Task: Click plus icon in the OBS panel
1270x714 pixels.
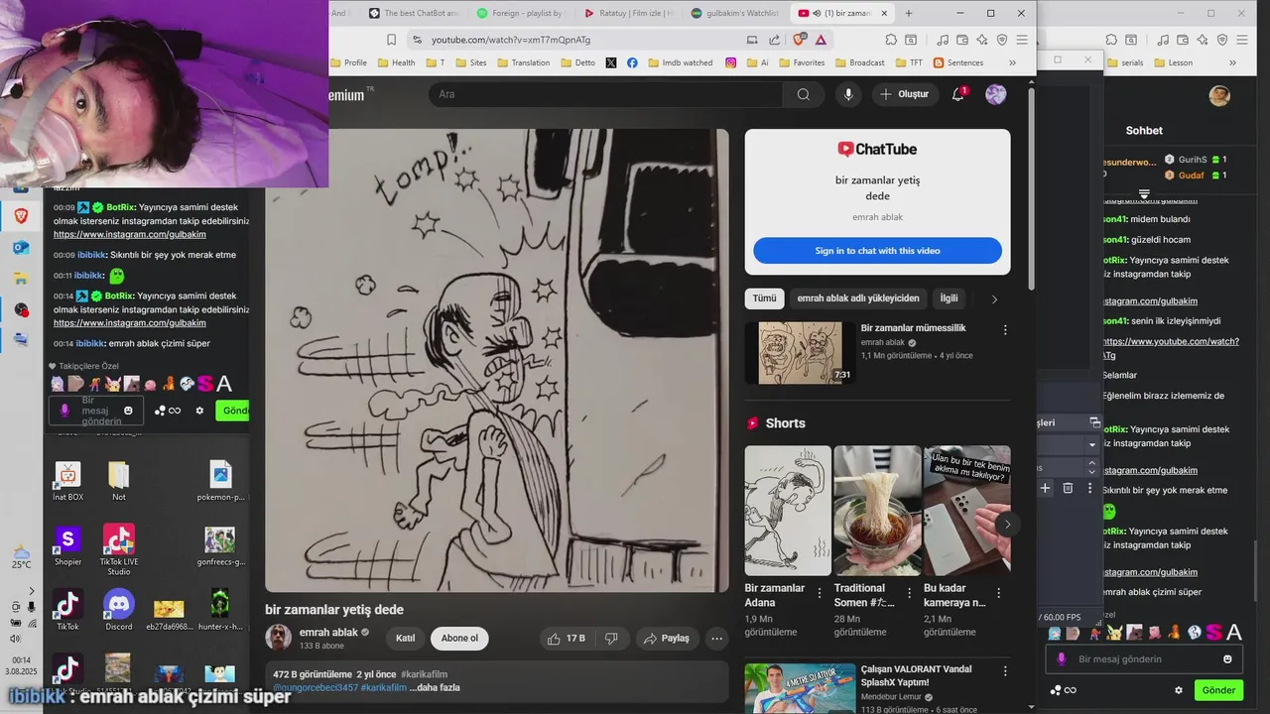Action: [1045, 488]
